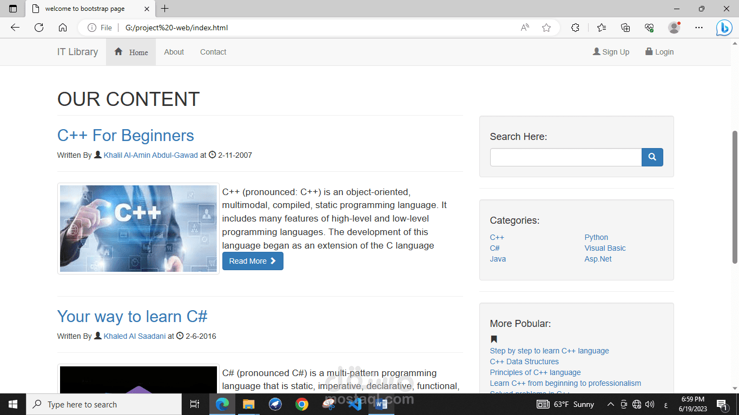
Task: Select the Java category link
Action: pos(498,259)
